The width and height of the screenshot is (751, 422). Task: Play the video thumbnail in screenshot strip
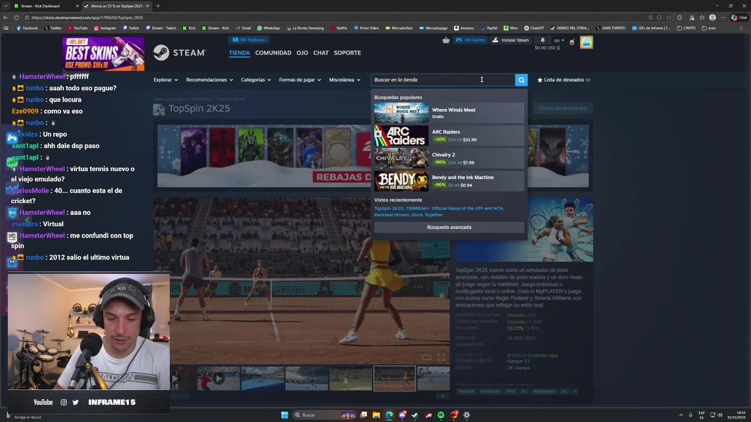click(x=218, y=379)
